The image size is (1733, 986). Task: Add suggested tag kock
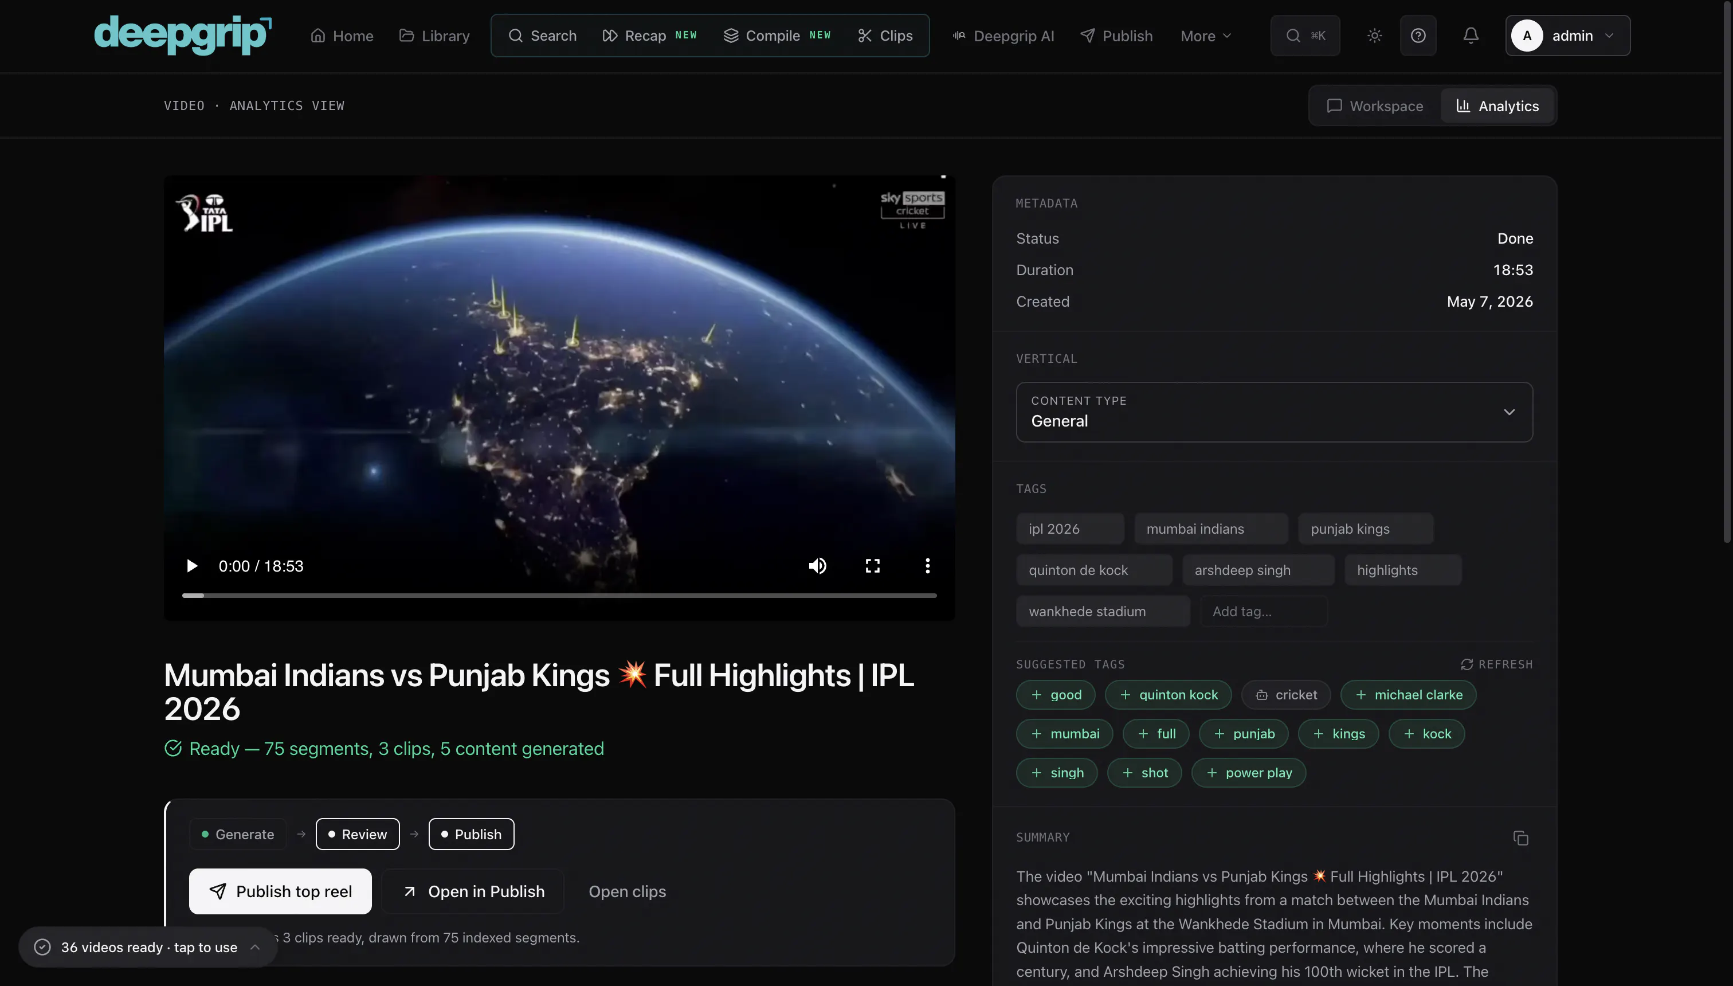tap(1426, 733)
